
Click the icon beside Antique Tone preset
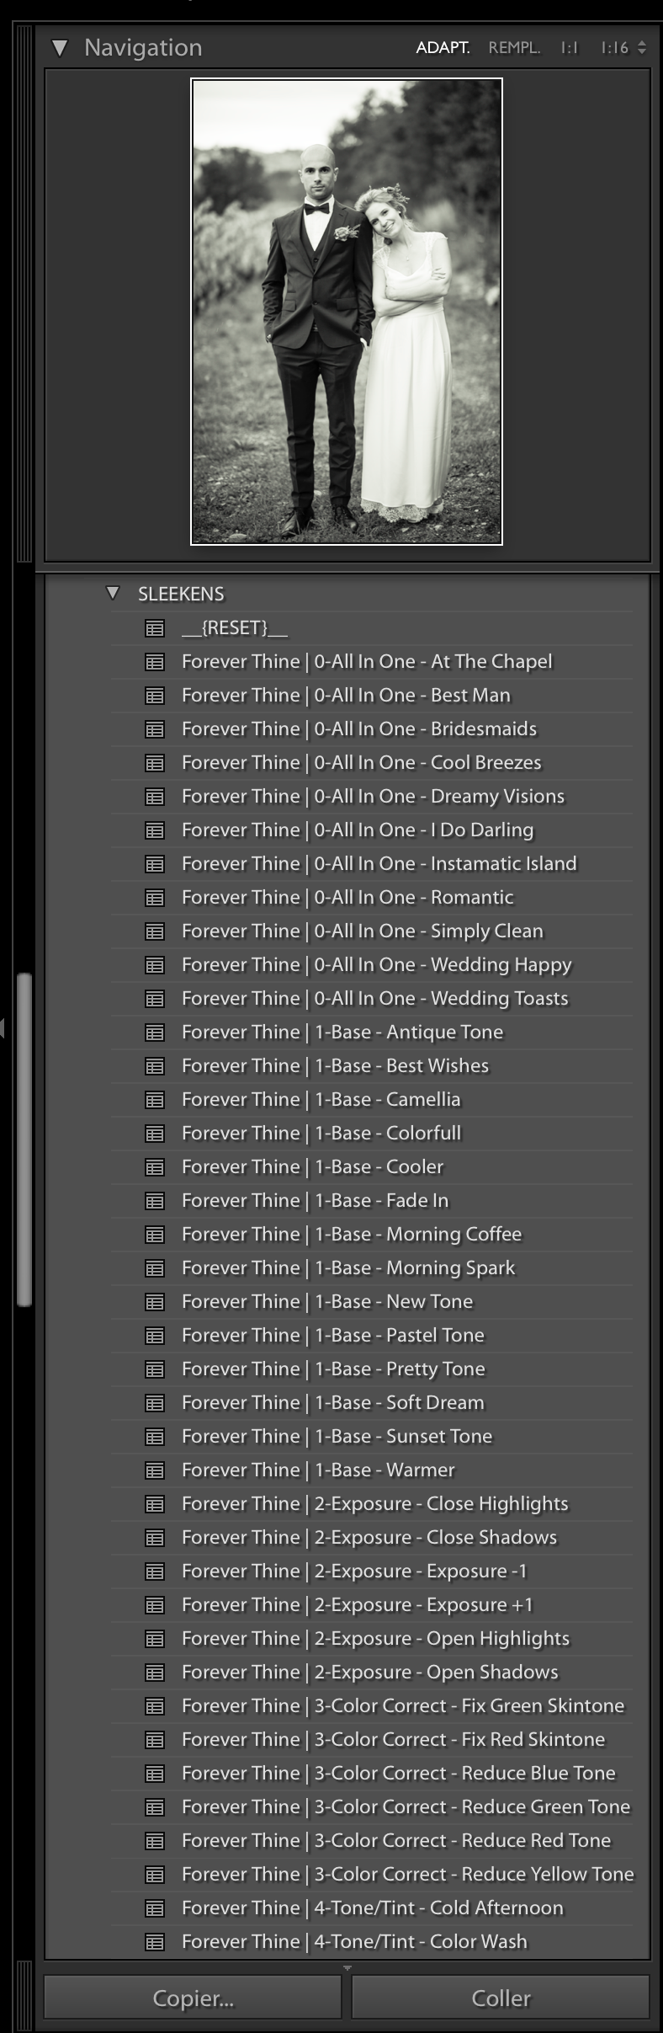(155, 1033)
